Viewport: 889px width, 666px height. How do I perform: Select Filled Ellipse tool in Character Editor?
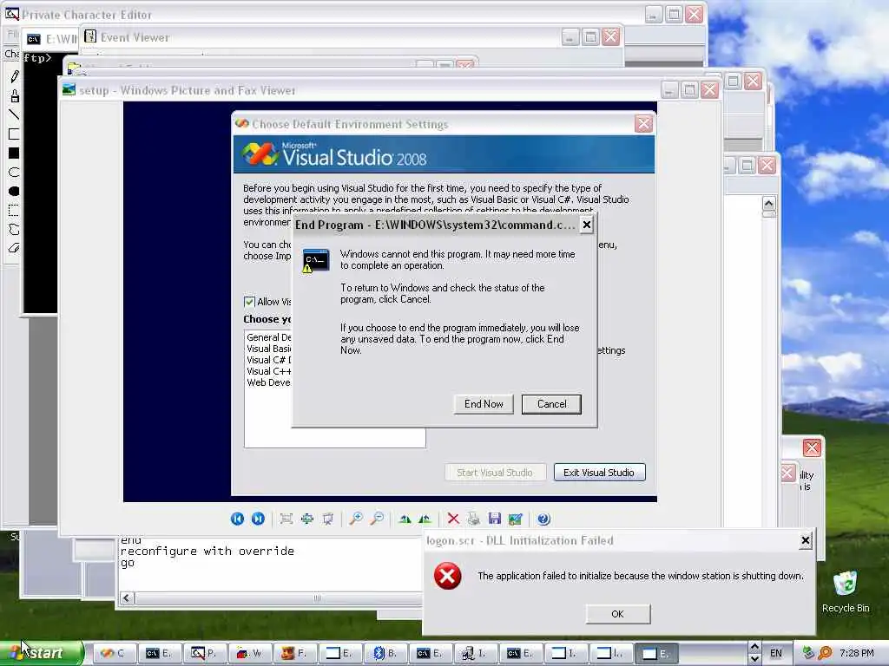click(14, 192)
